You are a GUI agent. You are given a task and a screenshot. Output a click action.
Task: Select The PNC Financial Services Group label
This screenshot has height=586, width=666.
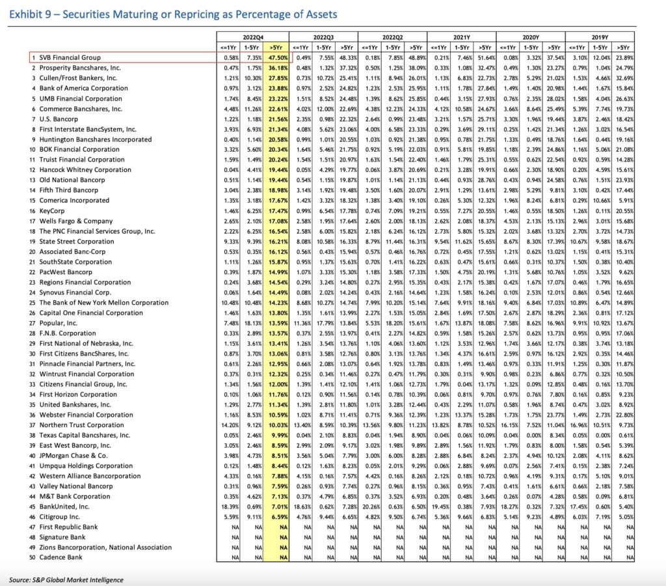click(98, 231)
